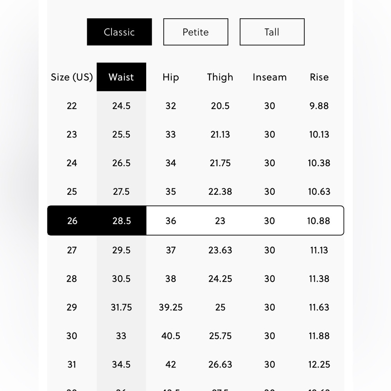The width and height of the screenshot is (391, 391).
Task: Select the size 23 row
Action: (x=195, y=135)
